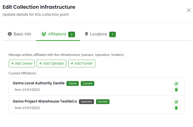Click the Affiliations count badge showing 2
Image resolution: width=193 pixels, height=127 pixels.
(72, 34)
